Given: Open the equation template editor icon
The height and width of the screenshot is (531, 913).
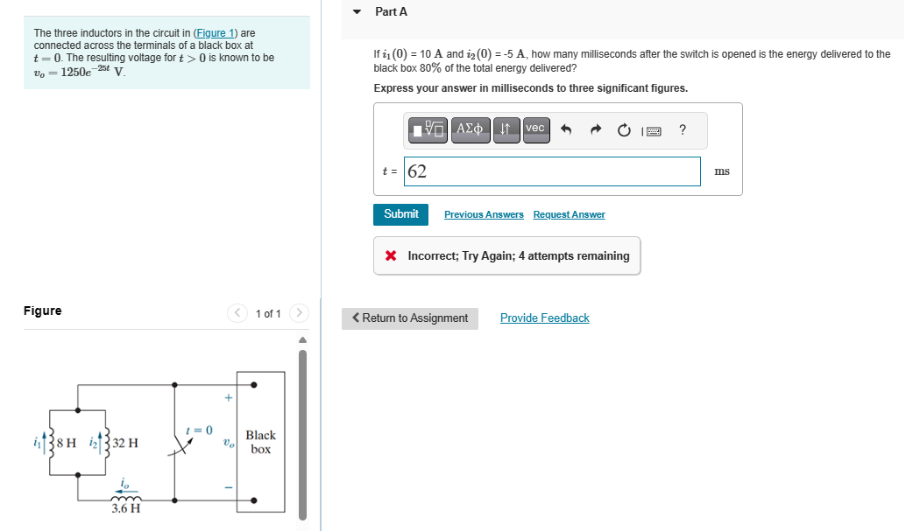Looking at the screenshot, I should 428,129.
